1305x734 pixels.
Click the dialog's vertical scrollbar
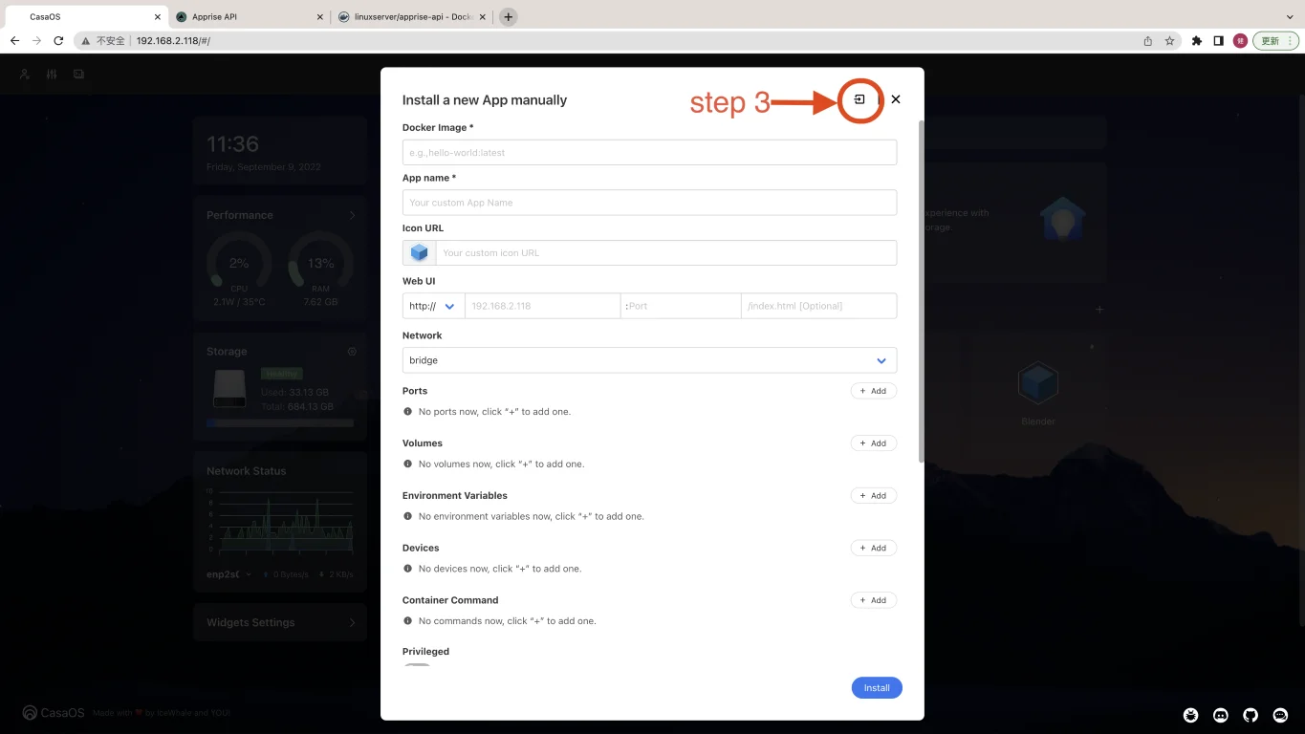[x=921, y=287]
